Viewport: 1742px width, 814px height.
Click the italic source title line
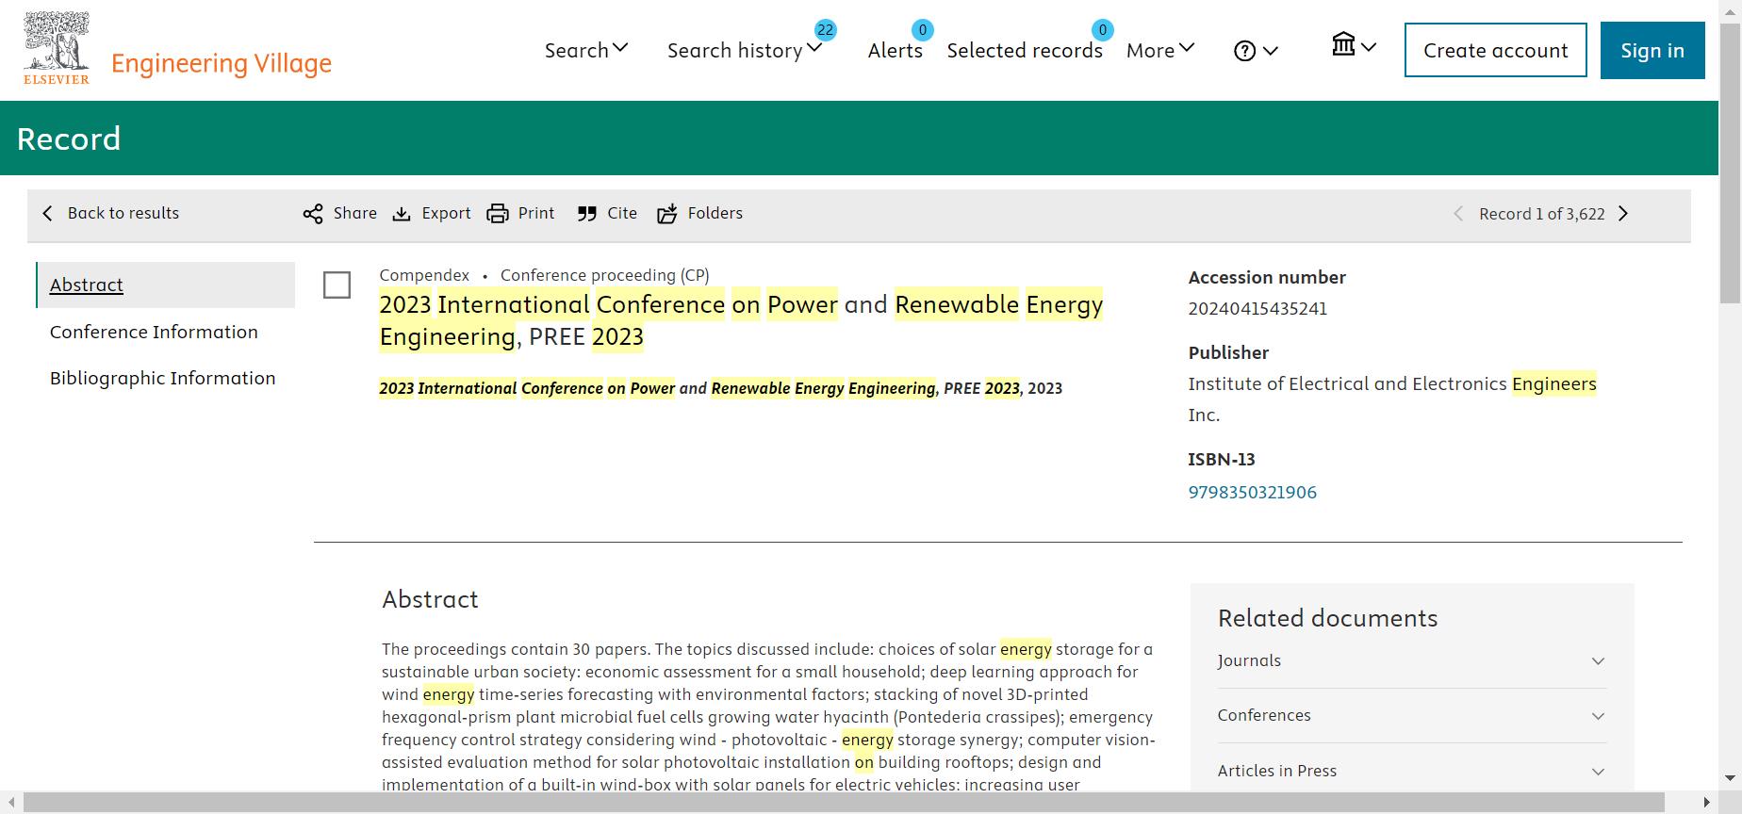(720, 388)
